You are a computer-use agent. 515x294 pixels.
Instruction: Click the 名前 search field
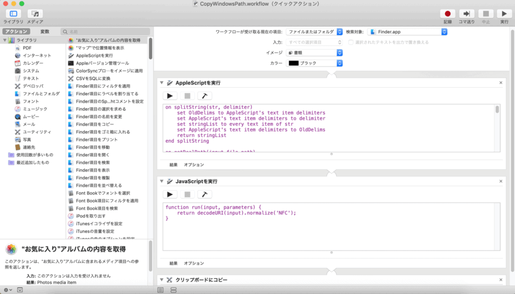tap(107, 32)
